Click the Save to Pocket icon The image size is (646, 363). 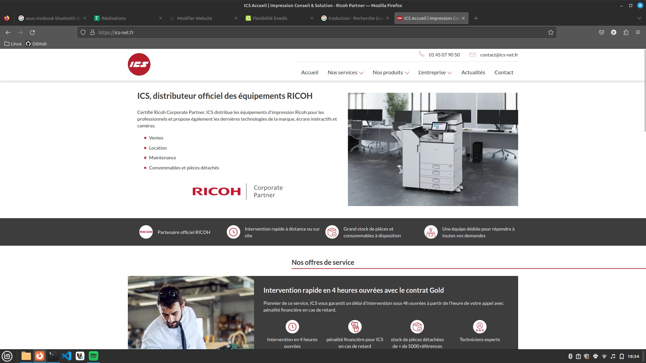point(602,33)
